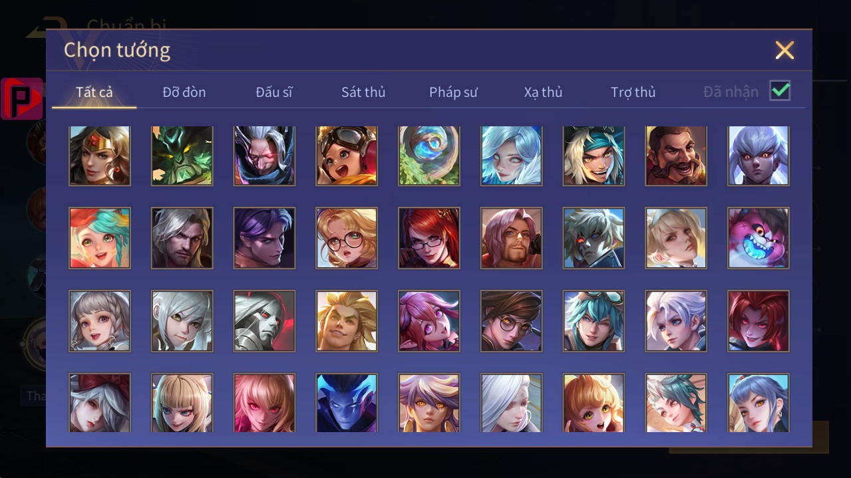Open the Sát thủ tab
Image resolution: width=851 pixels, height=478 pixels.
363,92
